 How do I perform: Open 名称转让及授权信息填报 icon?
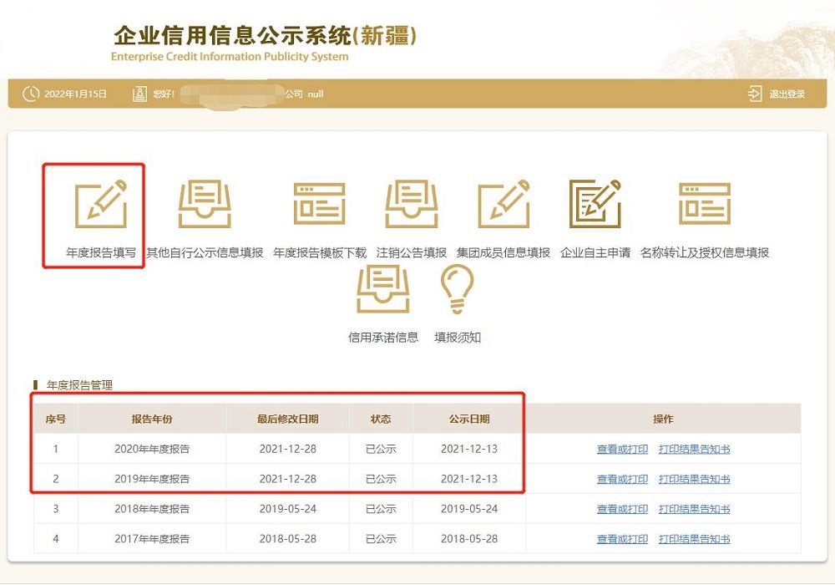click(704, 204)
